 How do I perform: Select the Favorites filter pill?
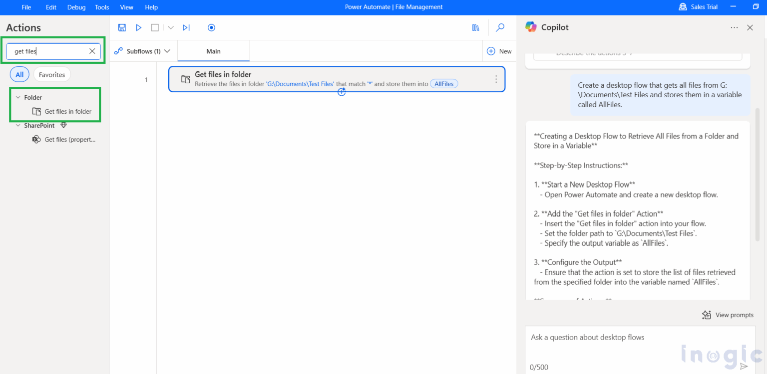[52, 75]
